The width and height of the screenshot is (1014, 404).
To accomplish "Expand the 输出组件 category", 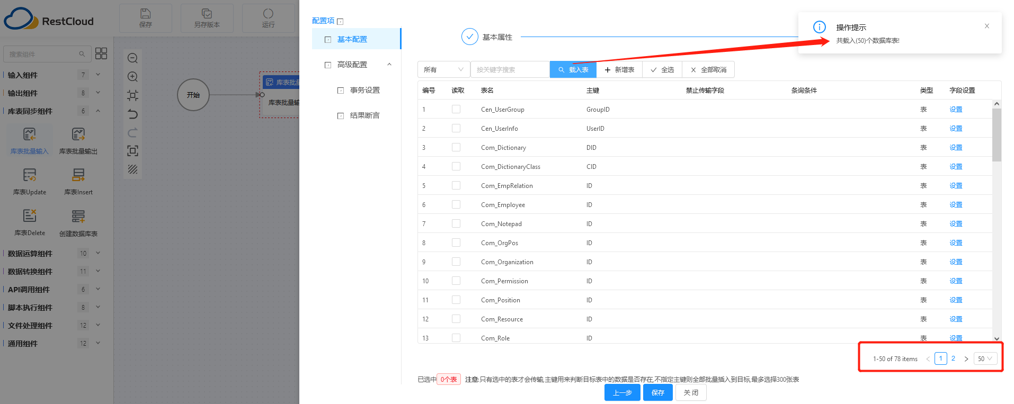I will pyautogui.click(x=98, y=93).
